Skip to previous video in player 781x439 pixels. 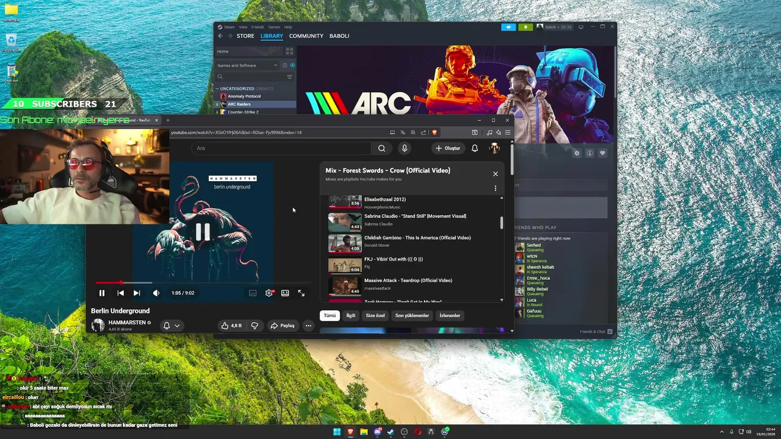click(120, 293)
